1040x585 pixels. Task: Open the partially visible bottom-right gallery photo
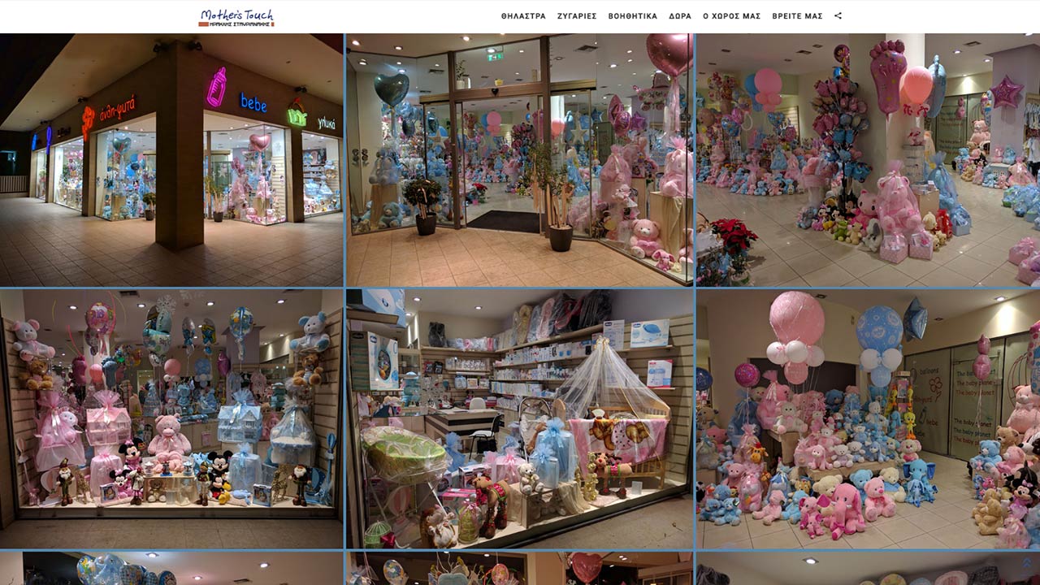click(x=868, y=569)
